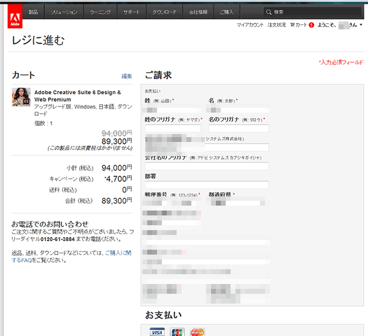The image size is (368, 336).
Task: Expand the ようこそ account dropdown arrow
Action: [361, 24]
